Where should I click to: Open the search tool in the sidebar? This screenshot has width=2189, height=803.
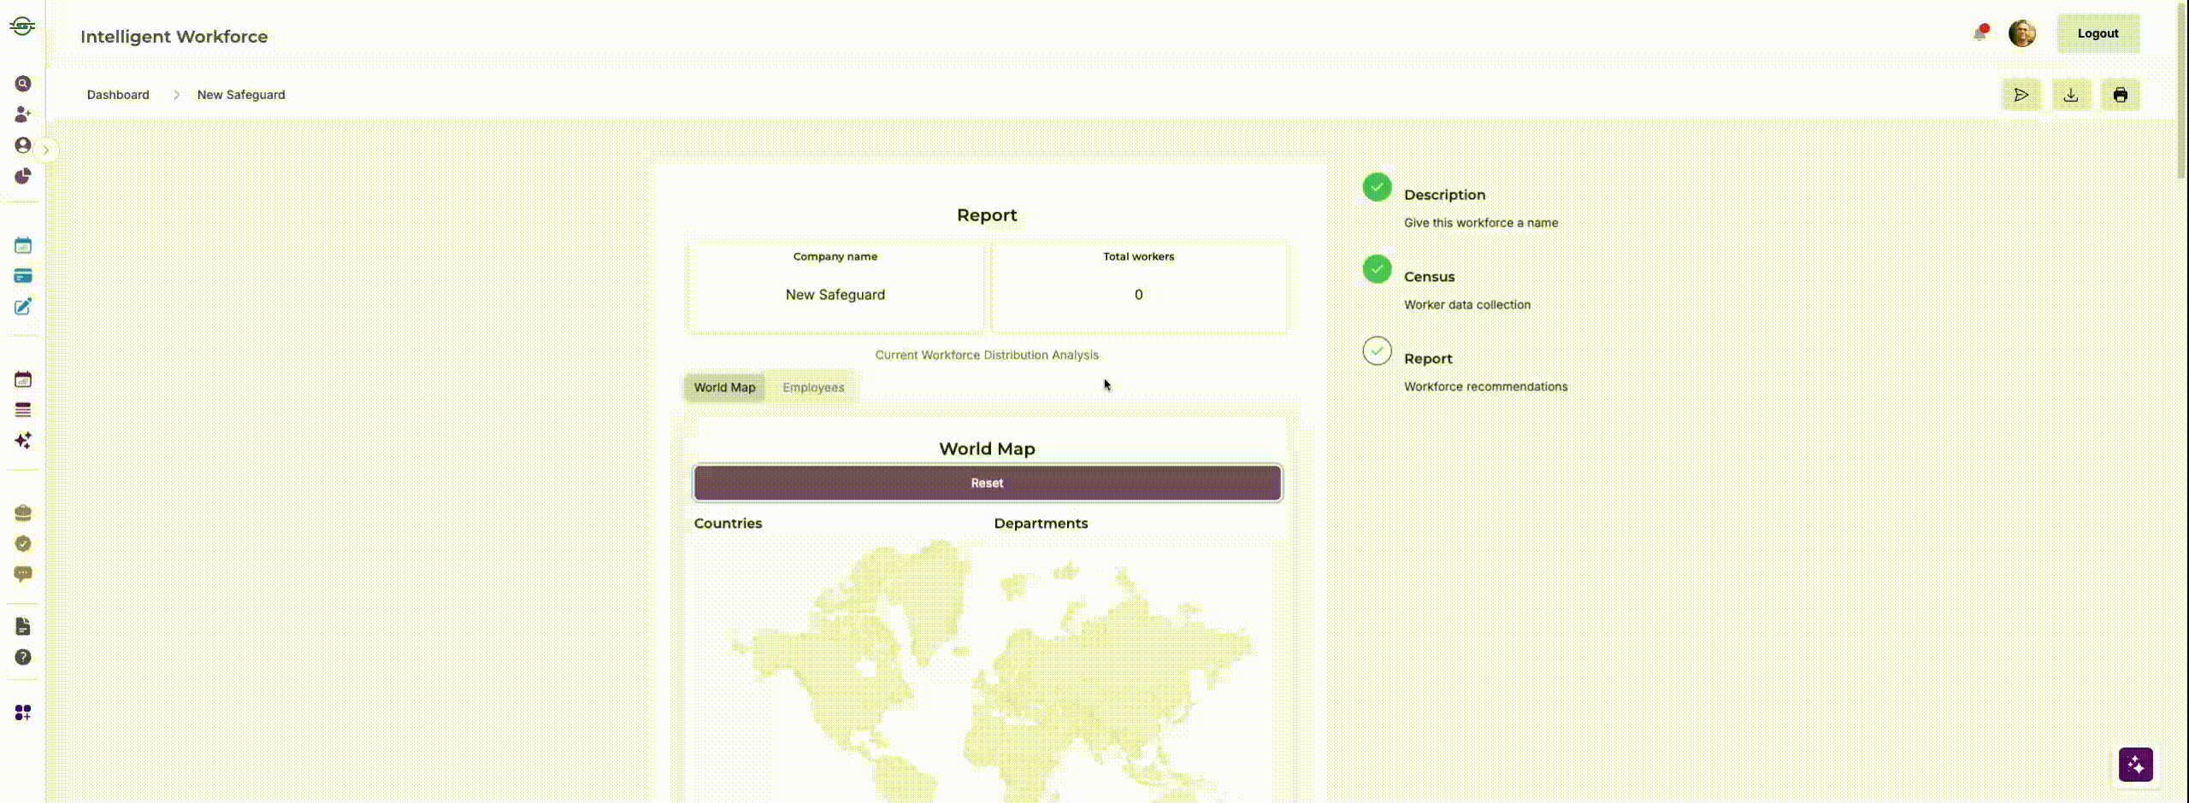pyautogui.click(x=23, y=84)
